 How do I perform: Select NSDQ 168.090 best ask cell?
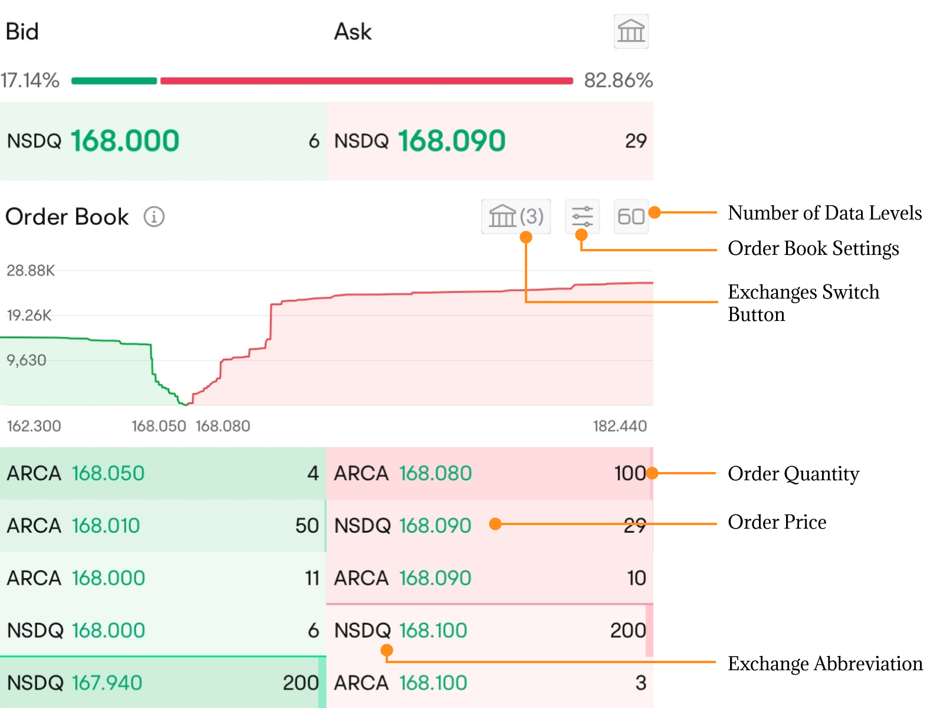[489, 141]
